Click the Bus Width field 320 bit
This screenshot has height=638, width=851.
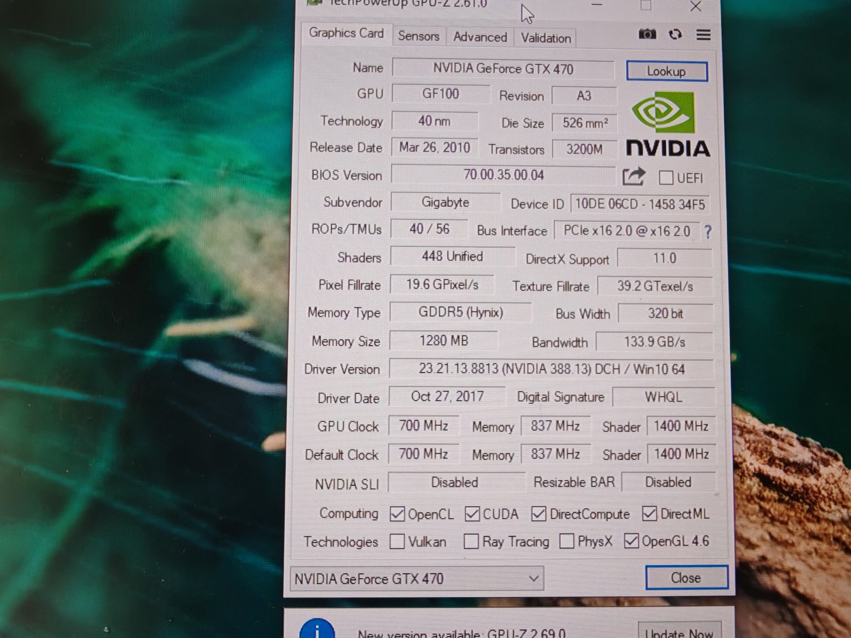[665, 313]
